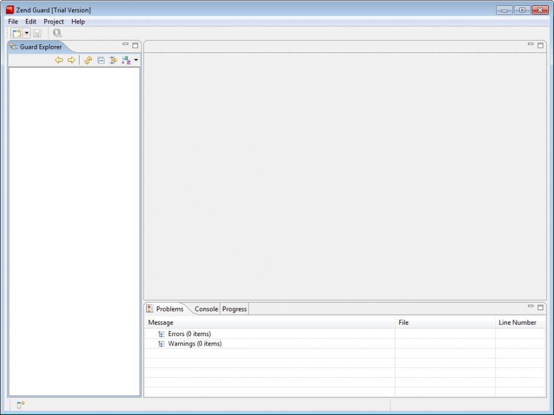Click the Message column header

[x=269, y=323]
